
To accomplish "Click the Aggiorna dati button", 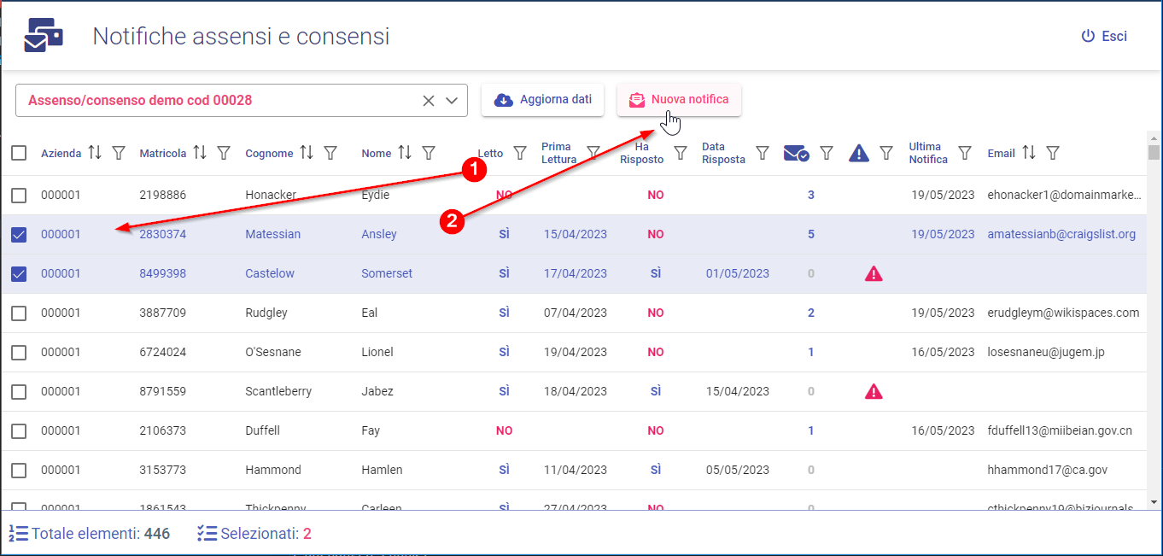I will [x=543, y=100].
